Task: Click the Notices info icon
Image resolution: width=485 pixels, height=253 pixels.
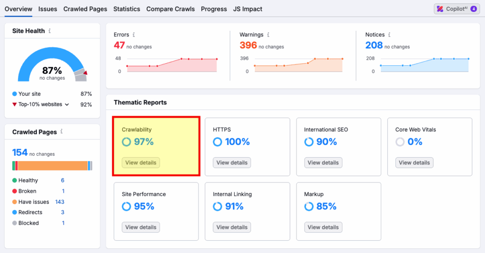Action: click(389, 35)
